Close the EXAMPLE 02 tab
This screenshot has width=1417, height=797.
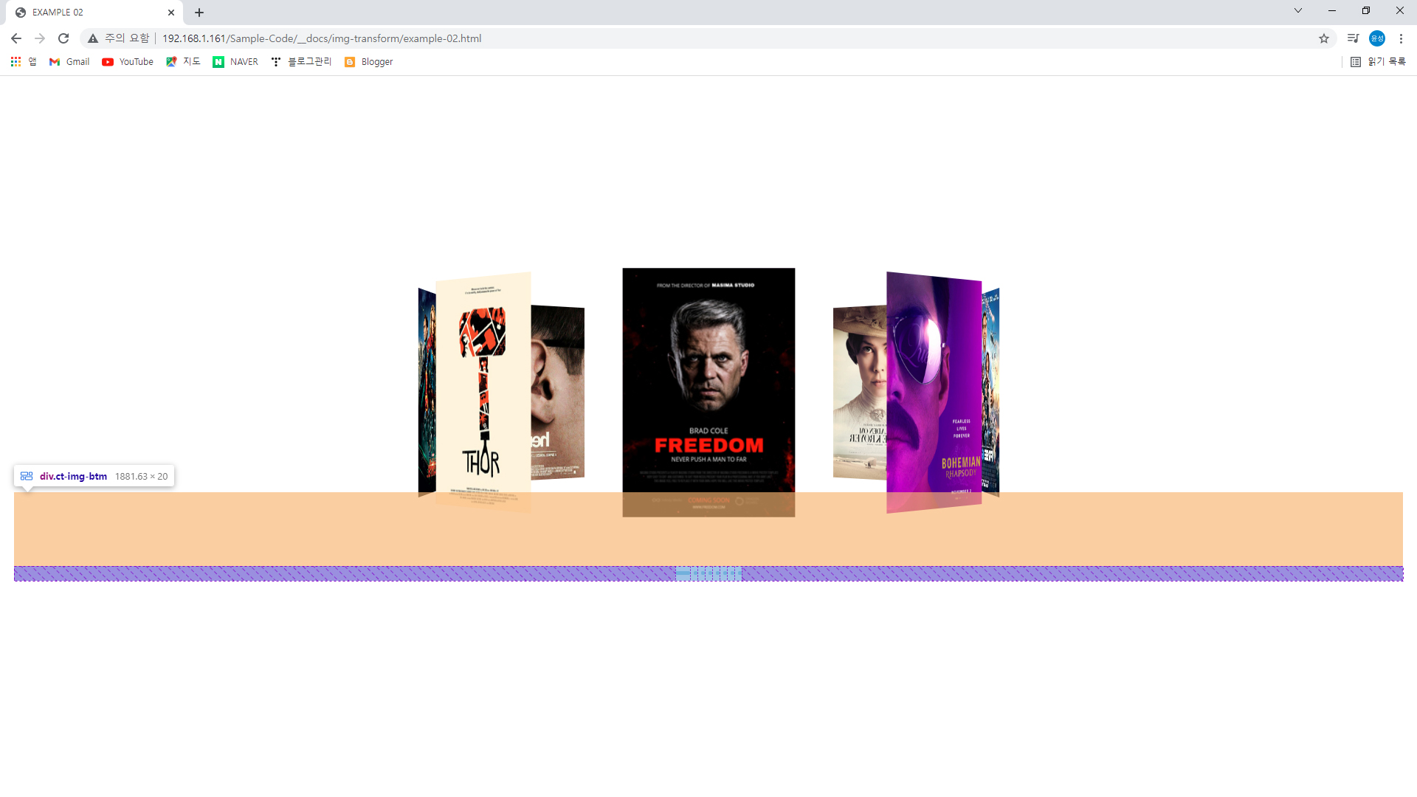click(171, 13)
